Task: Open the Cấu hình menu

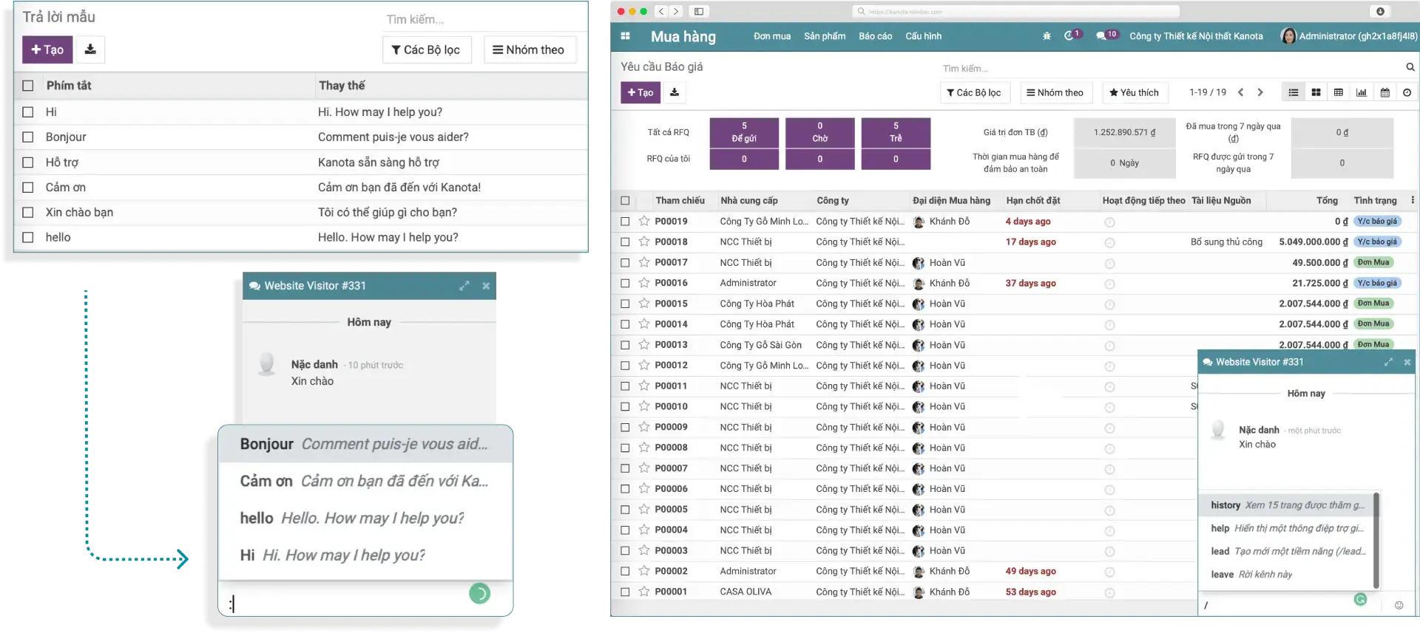Action: click(923, 36)
